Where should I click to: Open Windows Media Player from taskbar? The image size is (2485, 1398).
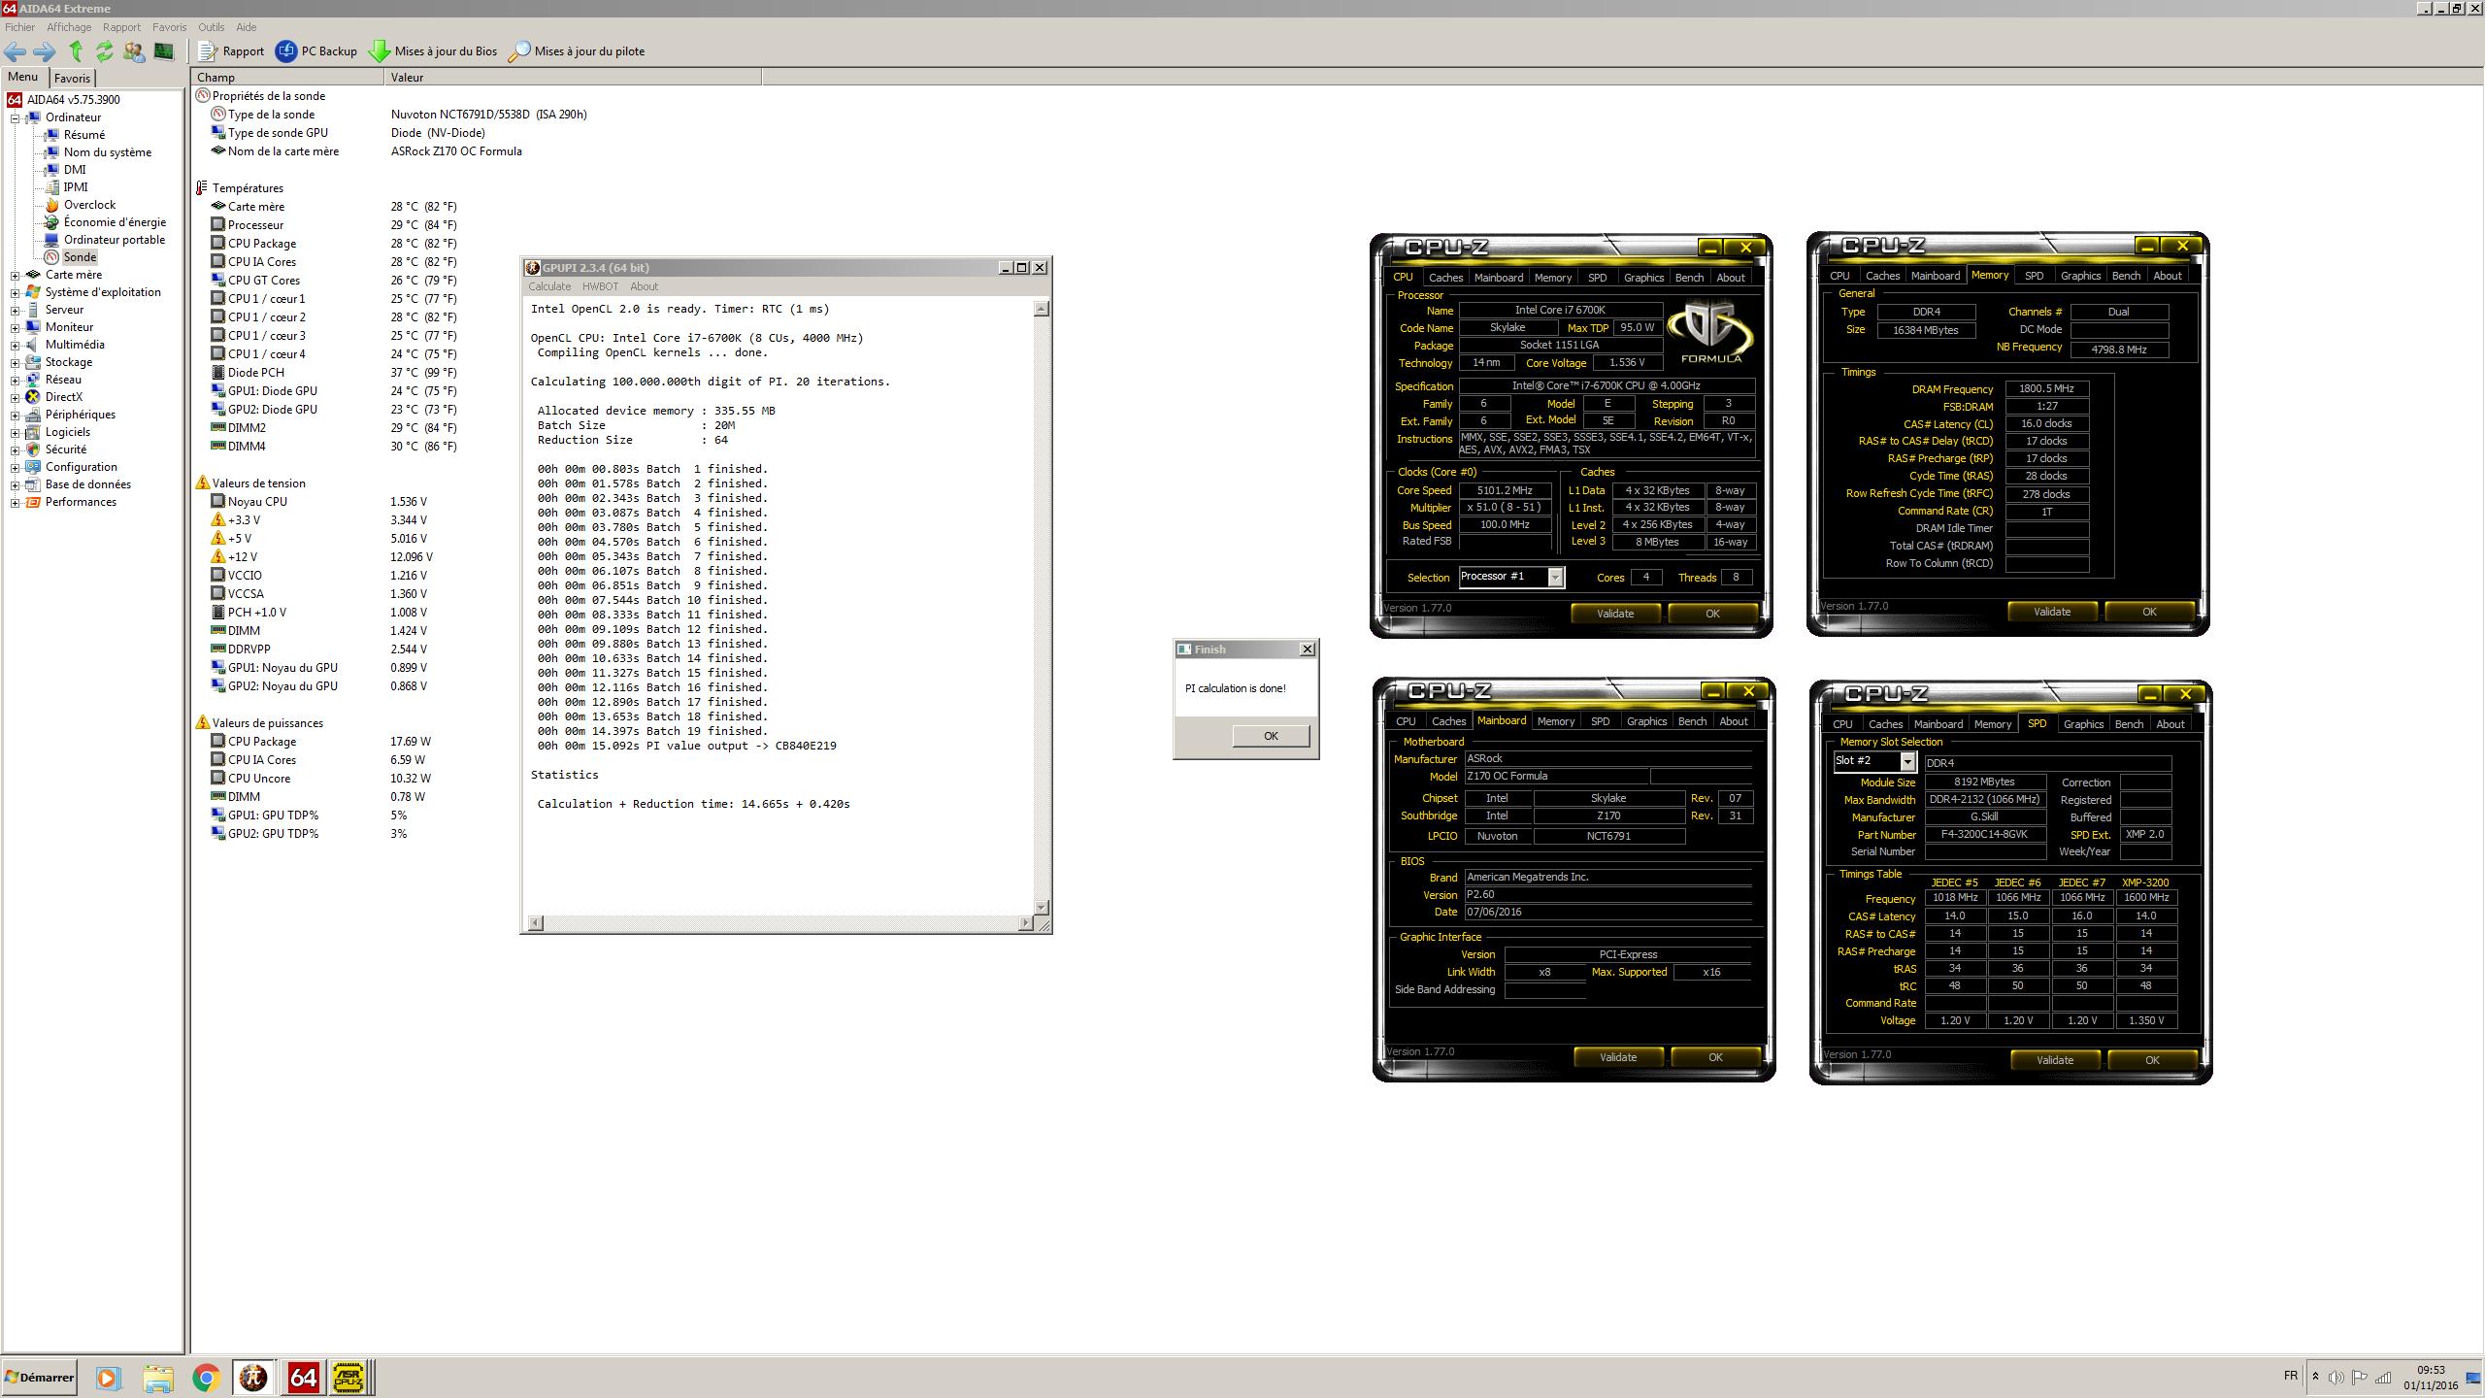pyautogui.click(x=108, y=1377)
